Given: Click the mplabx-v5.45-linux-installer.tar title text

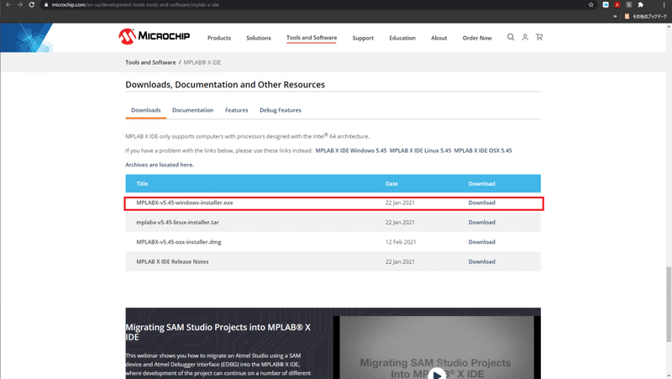Looking at the screenshot, I should coord(177,223).
